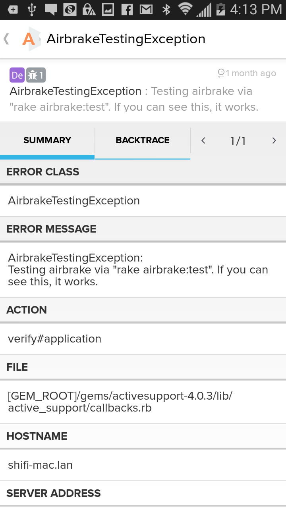
Task: Go to previous occurrence arrow
Action: point(203,140)
